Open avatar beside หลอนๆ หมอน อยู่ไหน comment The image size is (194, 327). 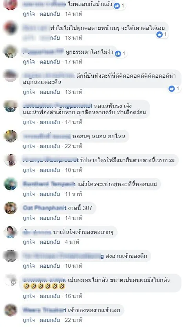pyautogui.click(x=11, y=136)
